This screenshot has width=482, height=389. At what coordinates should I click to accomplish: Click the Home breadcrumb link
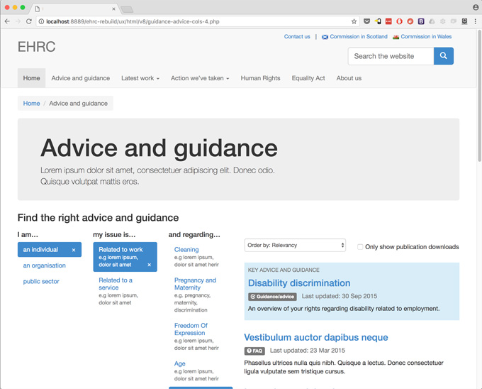(31, 104)
